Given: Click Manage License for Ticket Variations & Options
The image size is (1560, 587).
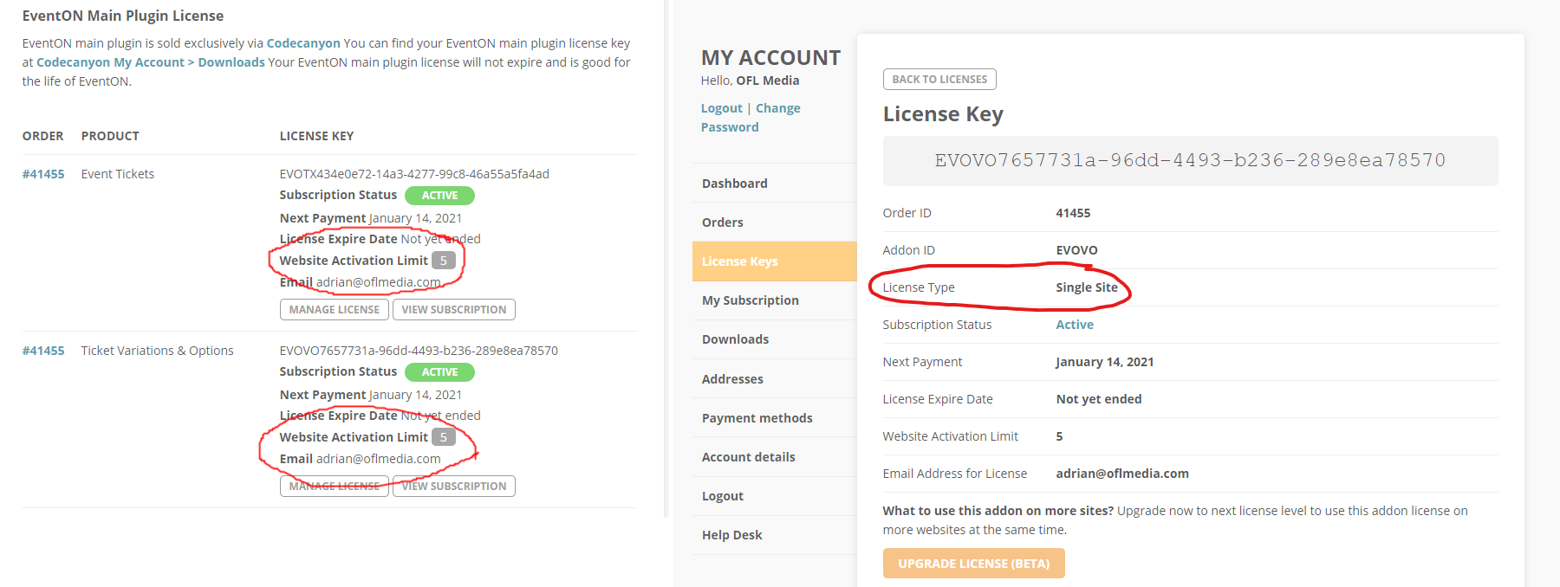Looking at the screenshot, I should click(x=334, y=487).
